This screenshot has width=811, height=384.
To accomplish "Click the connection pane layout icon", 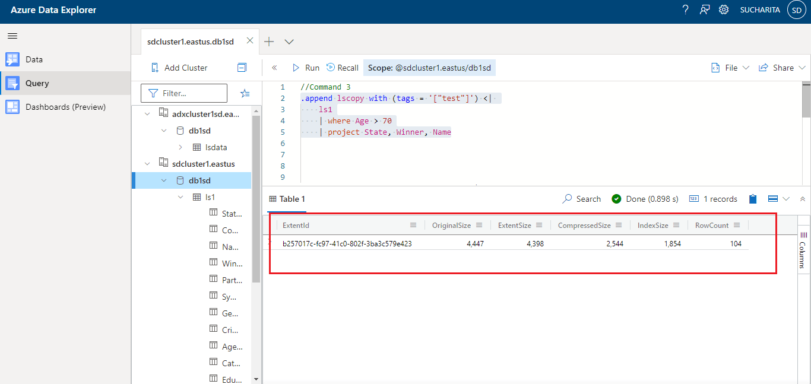I will click(x=242, y=68).
